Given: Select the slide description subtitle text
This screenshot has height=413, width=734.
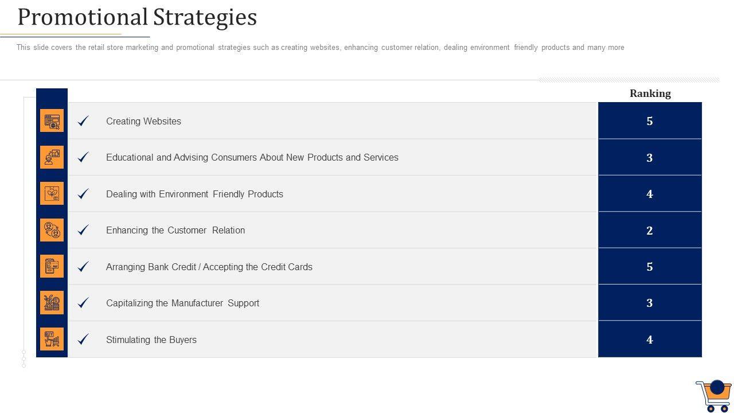Looking at the screenshot, I should tap(320, 48).
